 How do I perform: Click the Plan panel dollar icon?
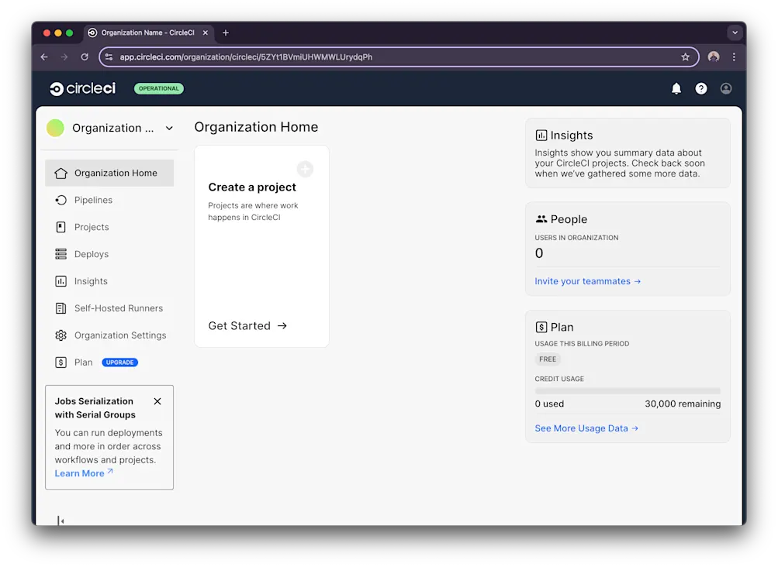541,327
